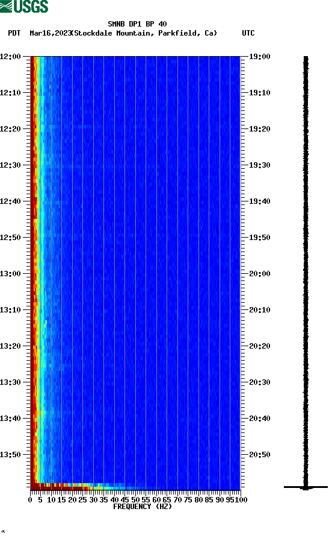The image size is (332, 538).
Task: Click the 19:50 UTC time label
Action: 259,238
